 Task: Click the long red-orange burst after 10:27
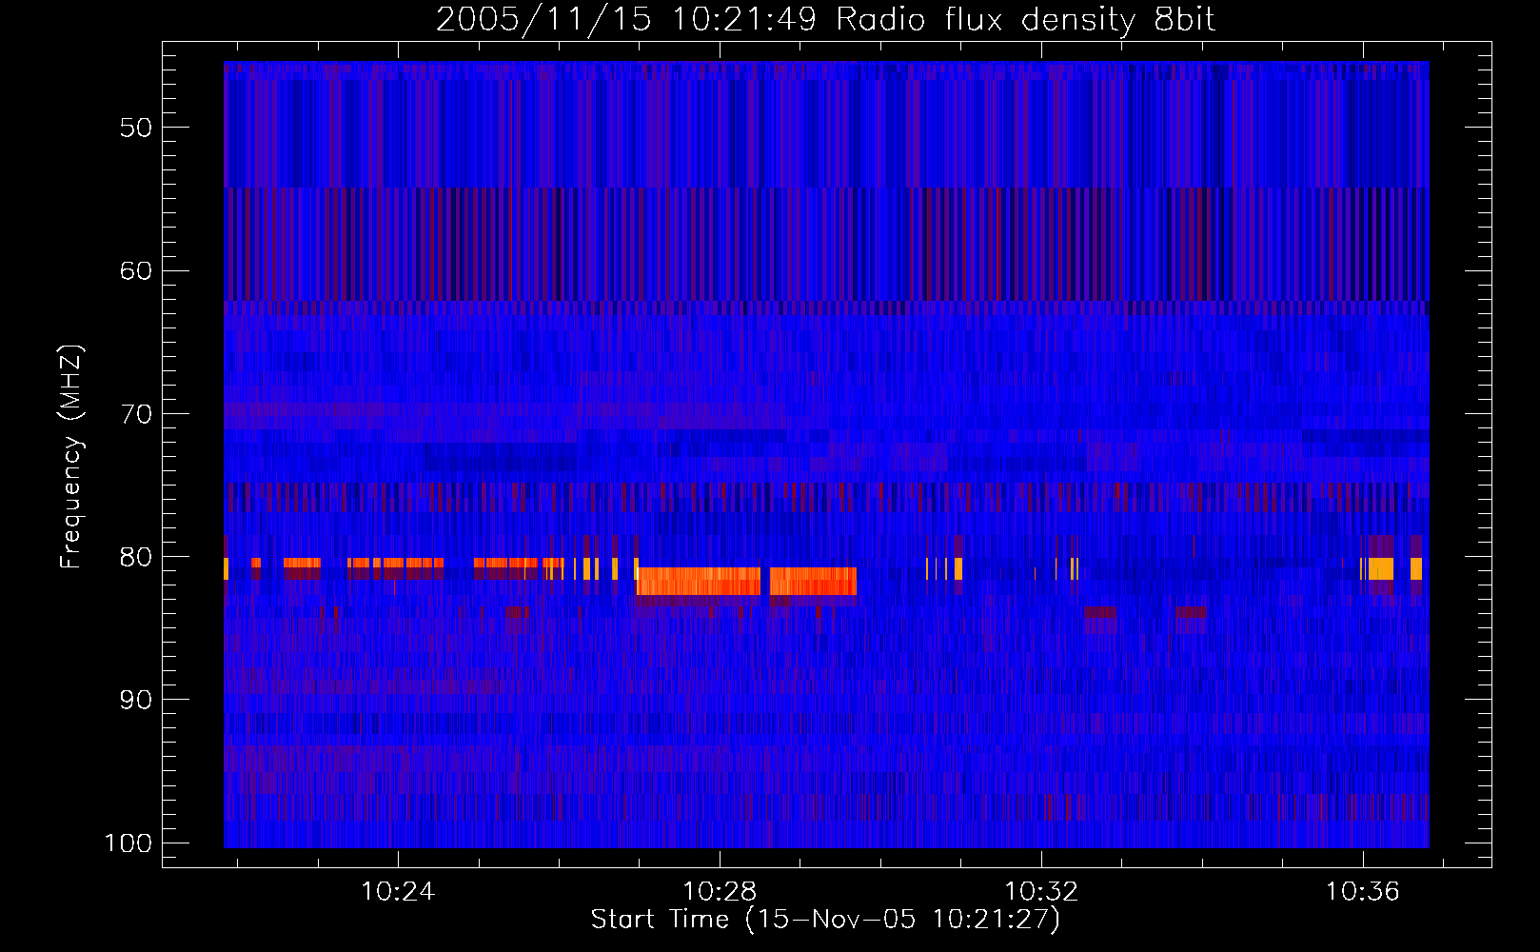coord(699,581)
